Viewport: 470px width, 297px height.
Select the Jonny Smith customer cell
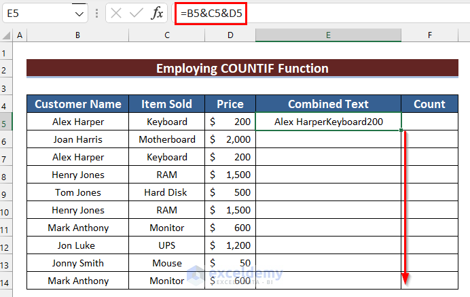click(77, 263)
